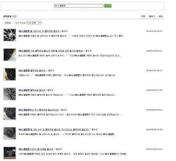Switch to the 전체 tab
This screenshot has height=161, width=176.
(x=143, y=16)
